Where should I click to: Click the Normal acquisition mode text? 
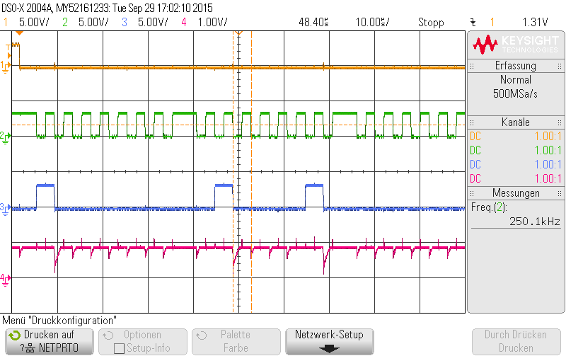point(516,80)
